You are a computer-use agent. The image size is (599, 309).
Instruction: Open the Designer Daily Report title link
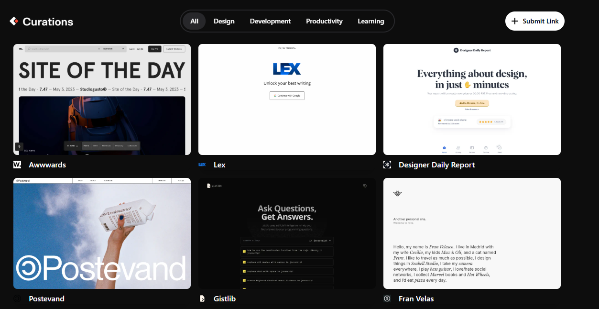pos(437,165)
